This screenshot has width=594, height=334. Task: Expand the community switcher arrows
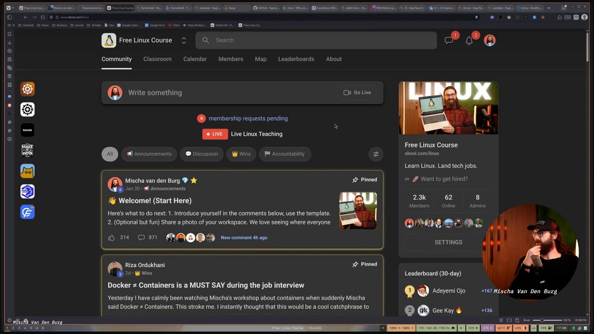pos(184,40)
